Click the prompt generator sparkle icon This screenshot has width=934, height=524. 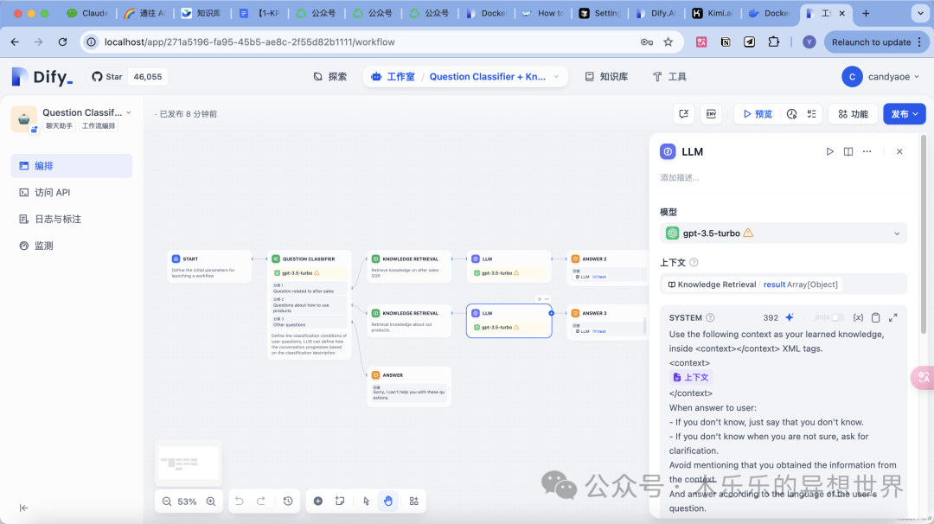(790, 317)
